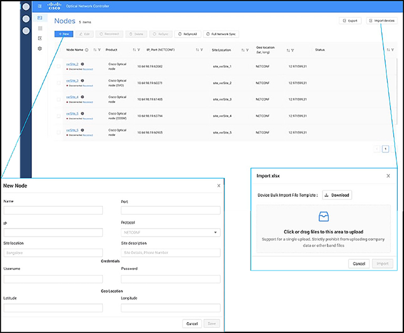
Task: Cancel the Import xlsx dialog
Action: click(359, 264)
